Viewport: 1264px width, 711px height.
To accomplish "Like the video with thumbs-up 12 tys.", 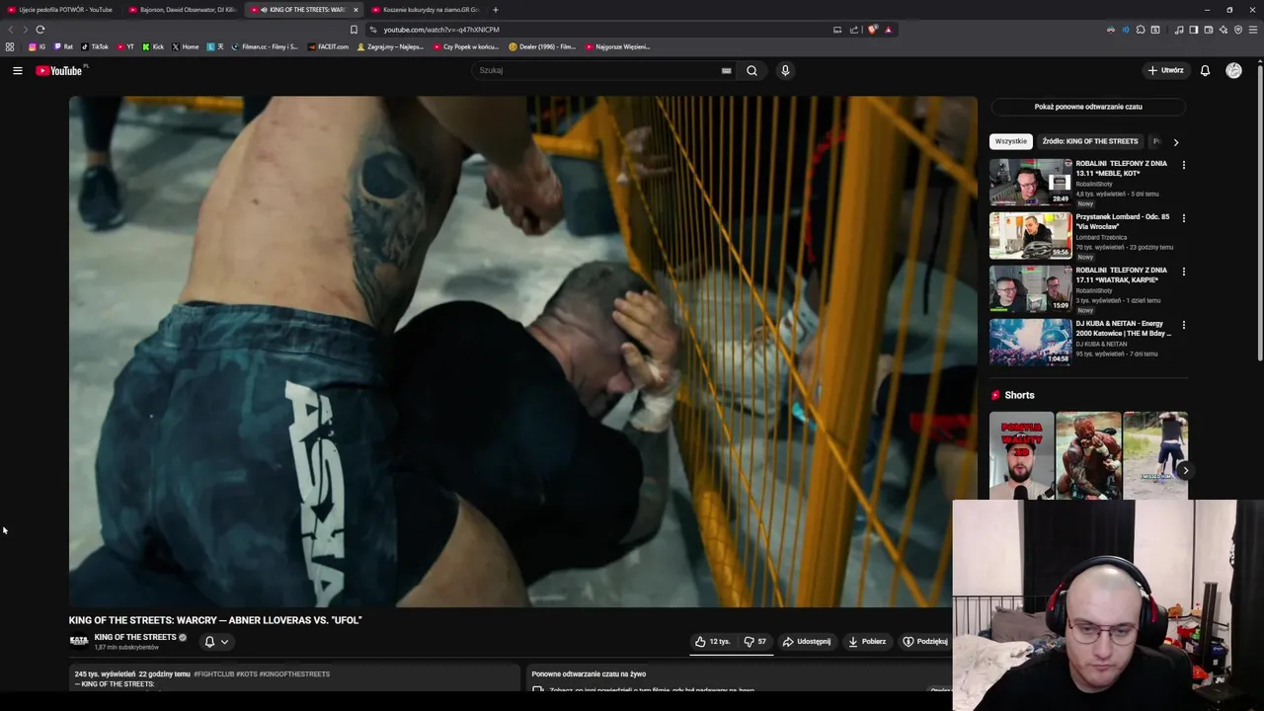I will coord(712,642).
